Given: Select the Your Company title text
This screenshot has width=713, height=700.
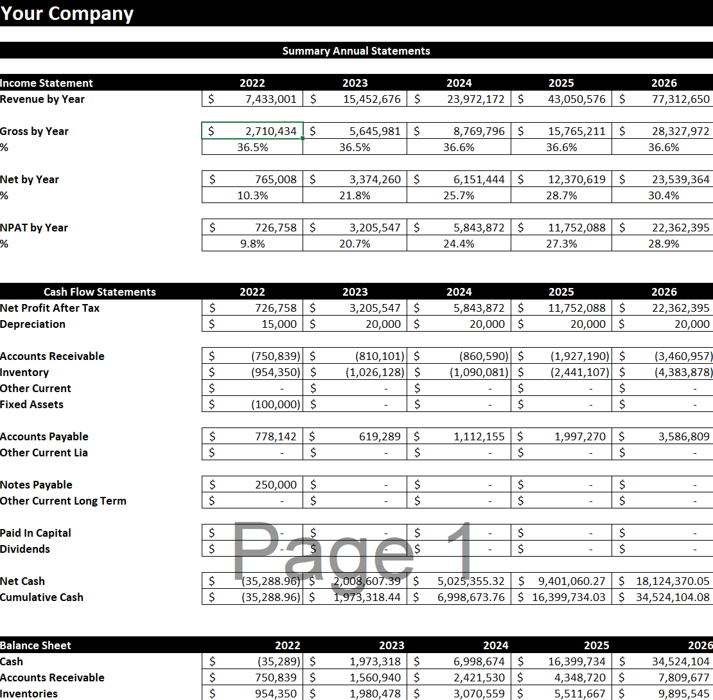Looking at the screenshot, I should tap(67, 13).
